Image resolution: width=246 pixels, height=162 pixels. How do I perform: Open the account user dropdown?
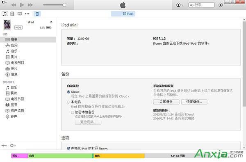(x=180, y=5)
